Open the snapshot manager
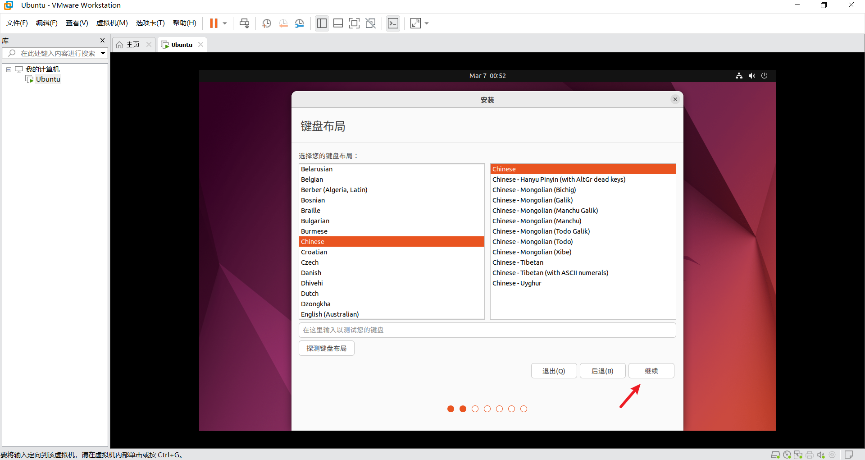The width and height of the screenshot is (865, 460). [x=300, y=23]
